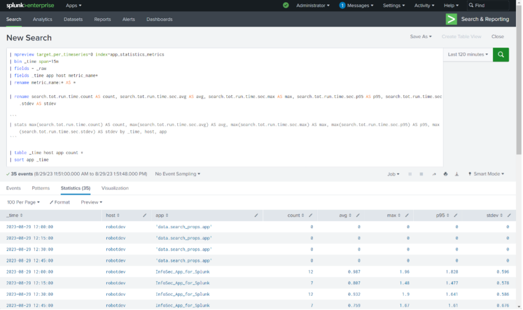
Task: Run the search with the green magnifier button
Action: click(x=501, y=55)
